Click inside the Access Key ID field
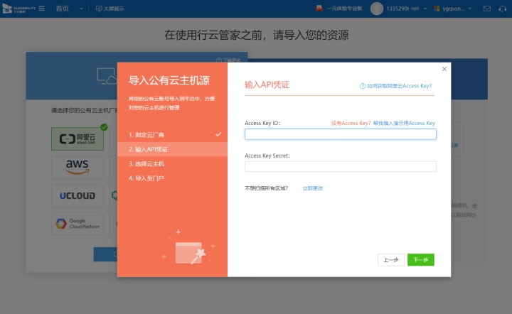Viewport: 512px width, 314px height. (x=340, y=134)
